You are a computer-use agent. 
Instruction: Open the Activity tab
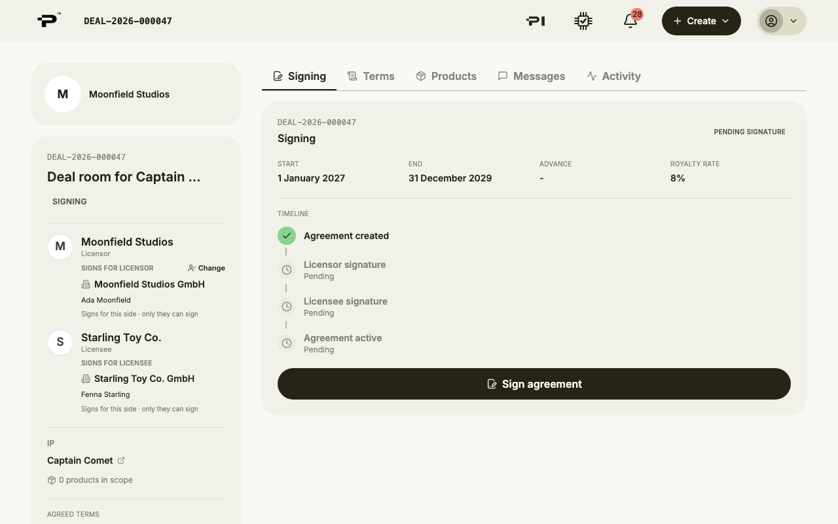613,76
